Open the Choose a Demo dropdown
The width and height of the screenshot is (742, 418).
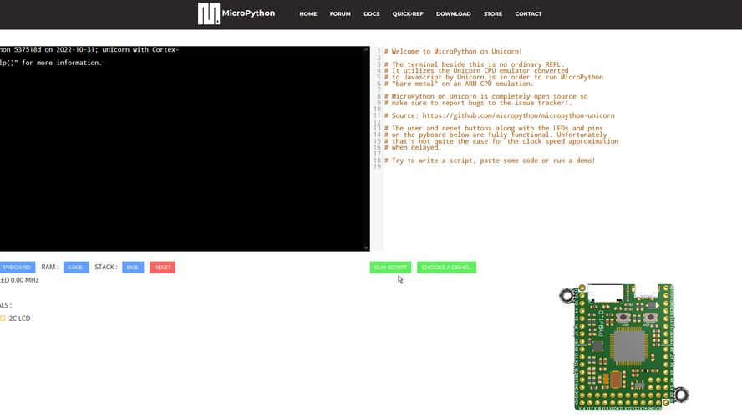pyautogui.click(x=446, y=268)
